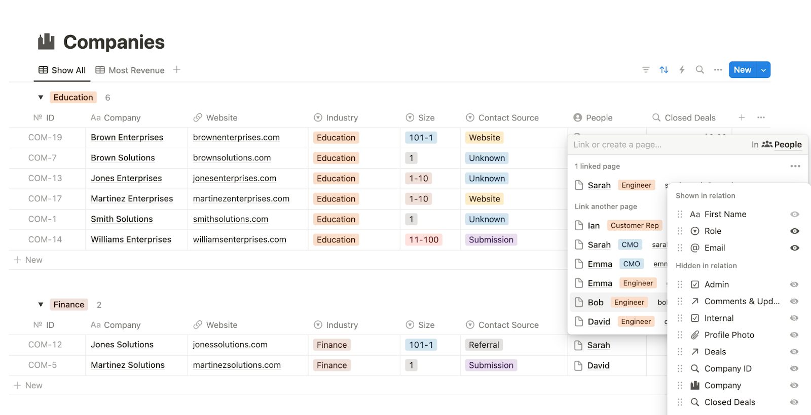This screenshot has height=415, width=811.
Task: Show the Admin property in relation
Action: (794, 284)
